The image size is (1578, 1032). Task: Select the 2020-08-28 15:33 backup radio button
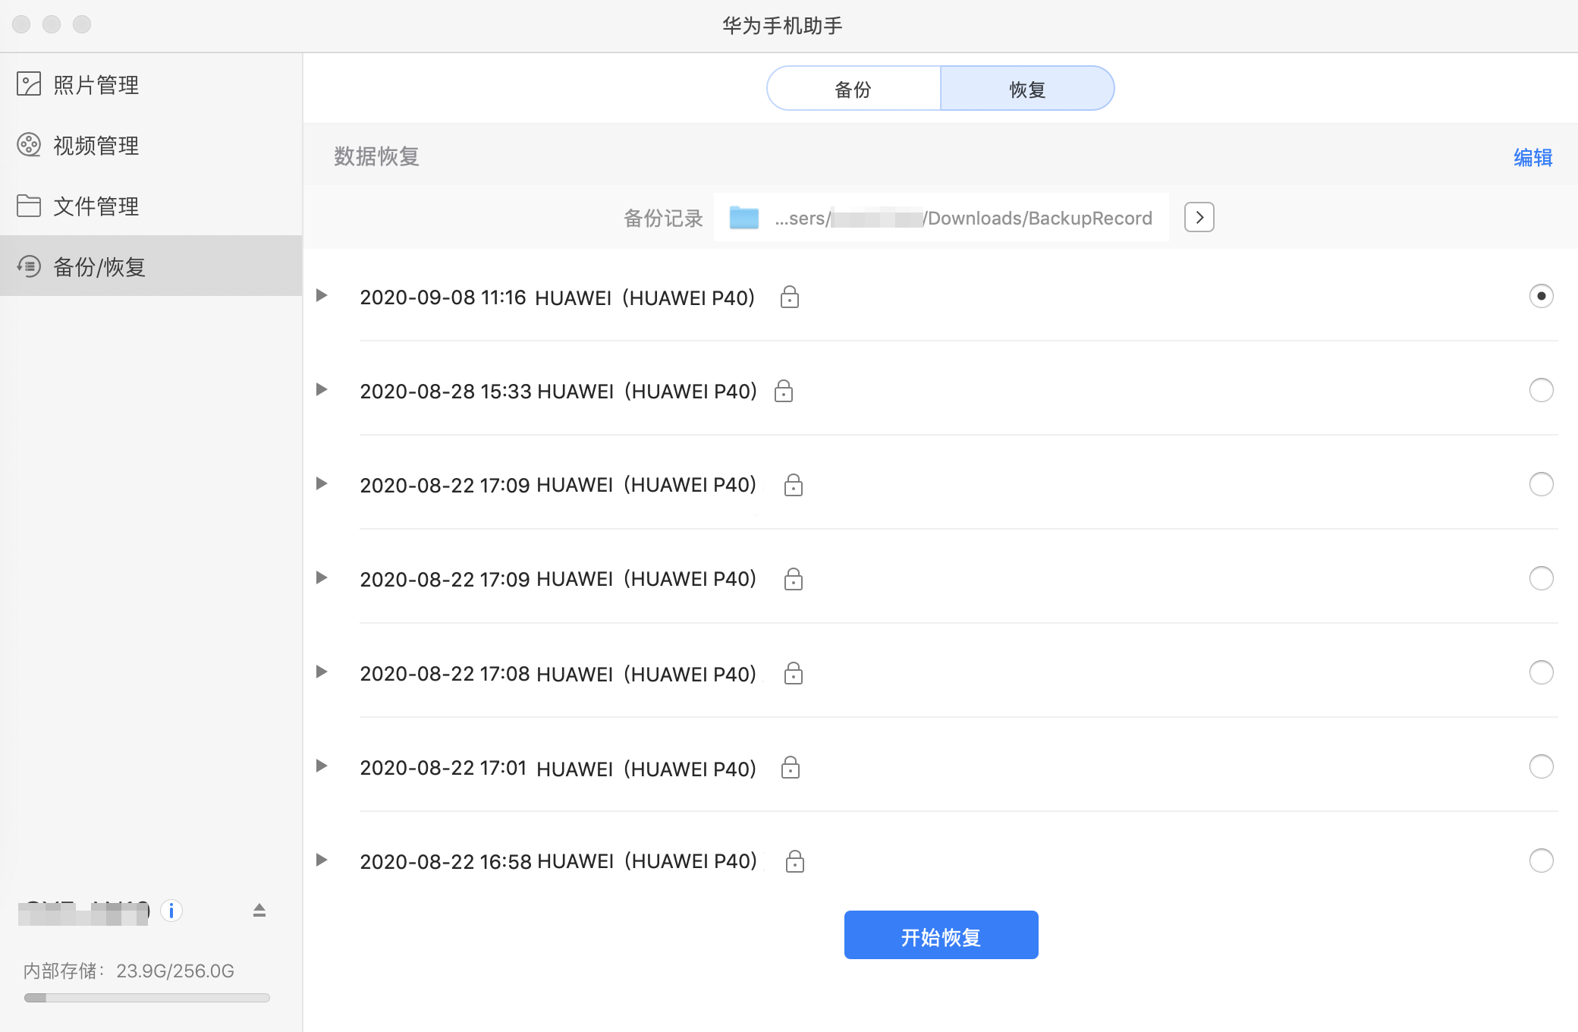pos(1540,390)
